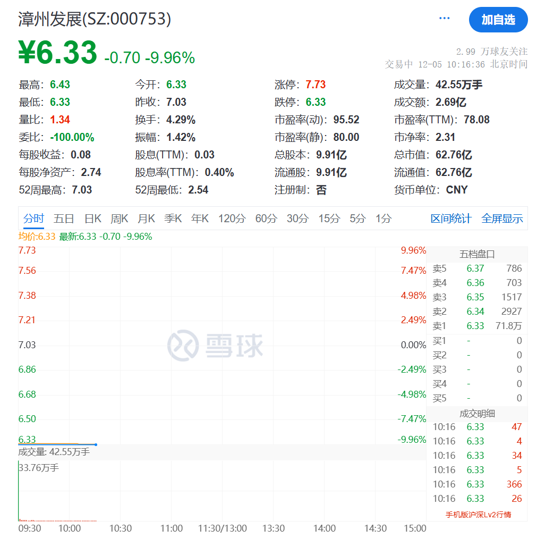This screenshot has width=545, height=538.
Task: Click the 手机版沪深Lv2行情 link
Action: (x=478, y=515)
